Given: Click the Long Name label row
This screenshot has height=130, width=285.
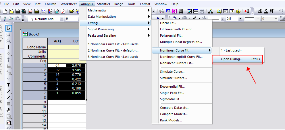Looking at the screenshot, I should [x=35, y=47].
